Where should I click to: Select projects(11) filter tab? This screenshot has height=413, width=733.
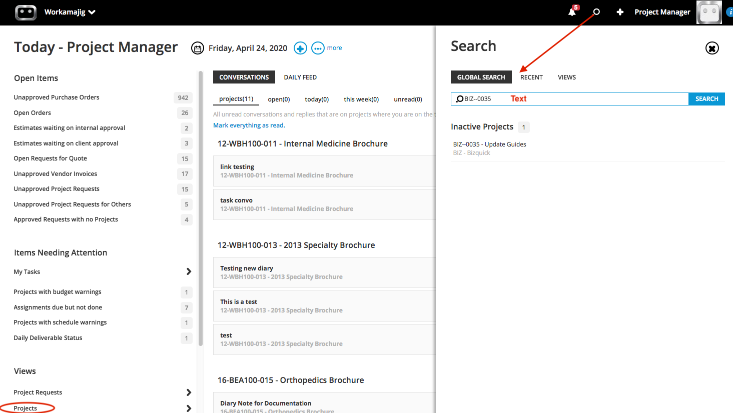click(236, 99)
